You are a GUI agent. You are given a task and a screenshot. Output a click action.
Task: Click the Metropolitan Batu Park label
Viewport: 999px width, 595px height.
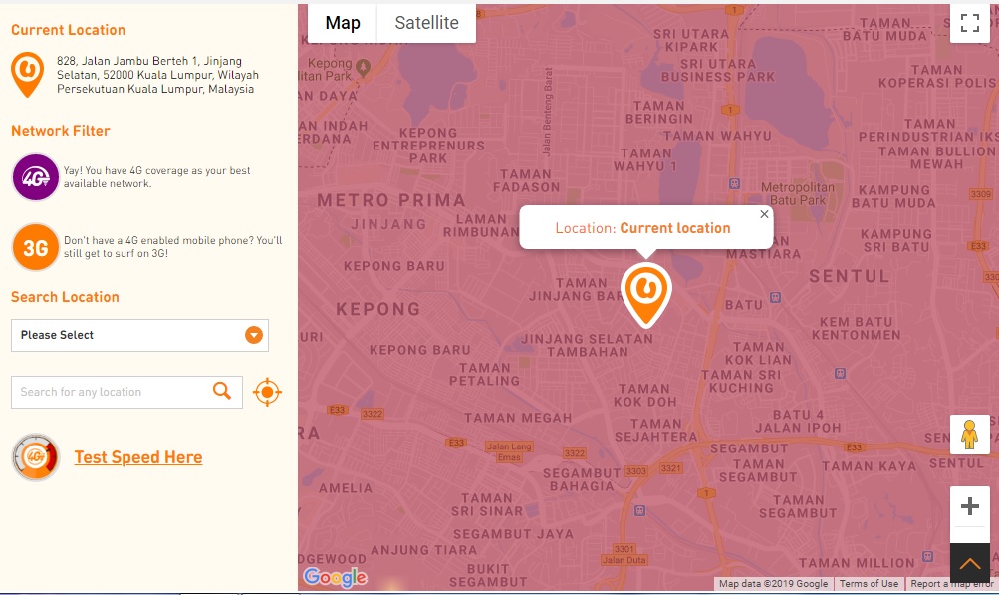tap(797, 194)
